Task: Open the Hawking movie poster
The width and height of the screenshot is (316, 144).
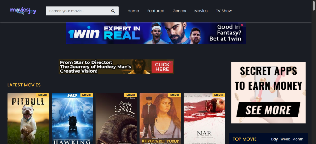Action: pos(72,118)
